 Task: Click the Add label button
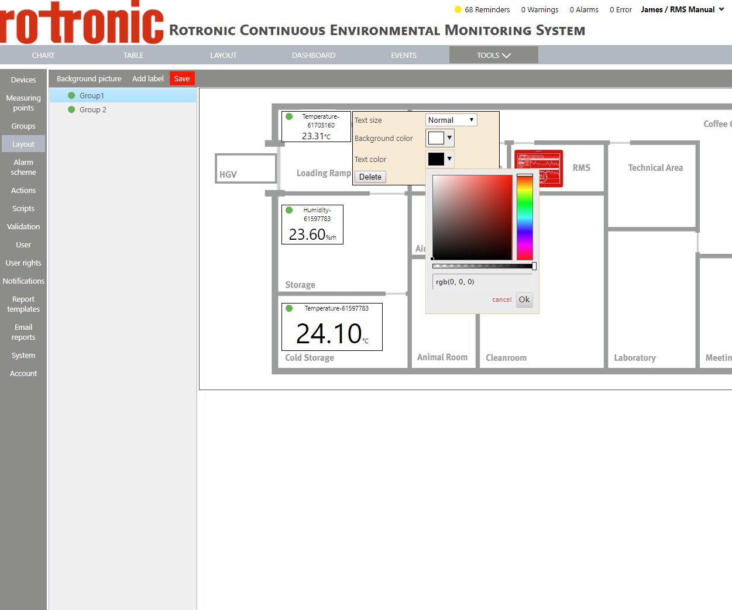[148, 78]
